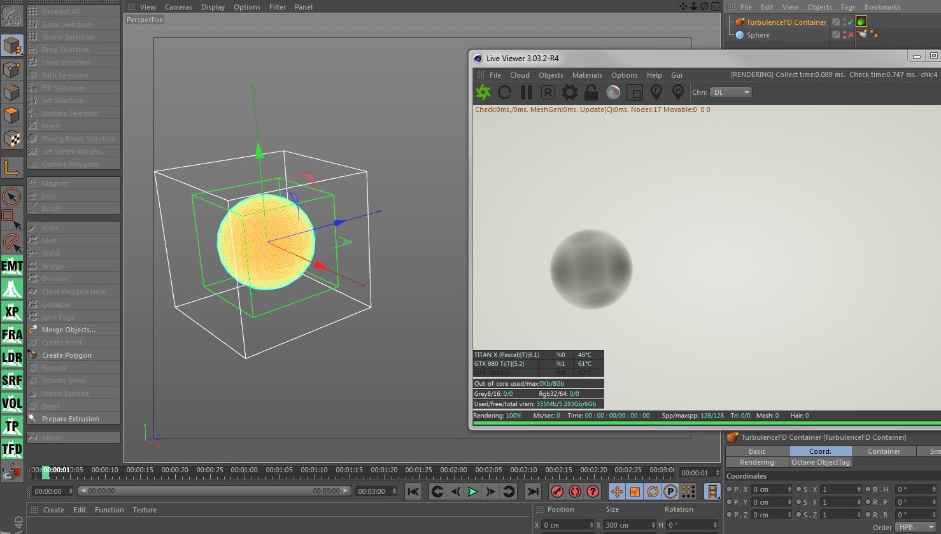The width and height of the screenshot is (941, 534).
Task: Toggle the Live Viewer camera lock icon
Action: [x=591, y=93]
